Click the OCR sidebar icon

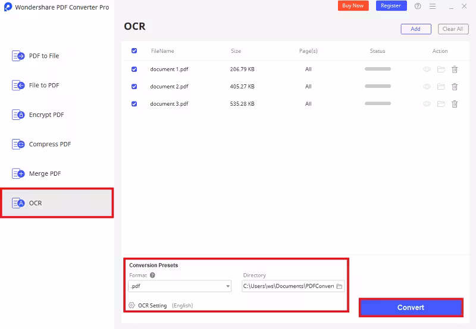point(18,203)
